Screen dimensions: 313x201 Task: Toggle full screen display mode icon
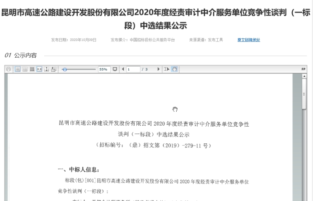pyautogui.click(x=115, y=69)
